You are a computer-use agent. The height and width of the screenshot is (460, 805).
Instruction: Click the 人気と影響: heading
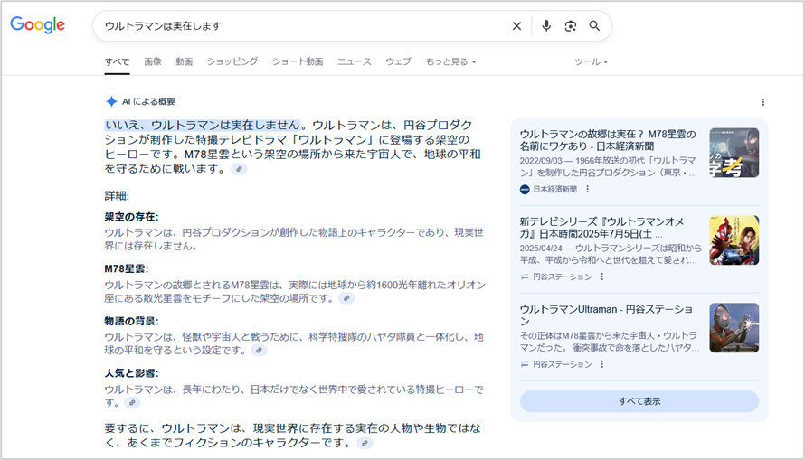(131, 373)
